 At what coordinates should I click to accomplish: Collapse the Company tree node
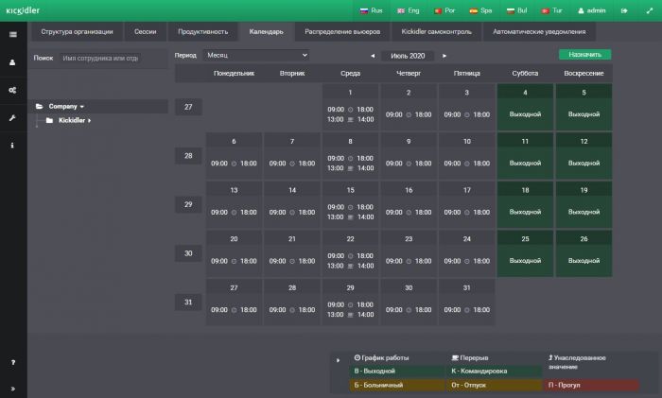tap(82, 107)
